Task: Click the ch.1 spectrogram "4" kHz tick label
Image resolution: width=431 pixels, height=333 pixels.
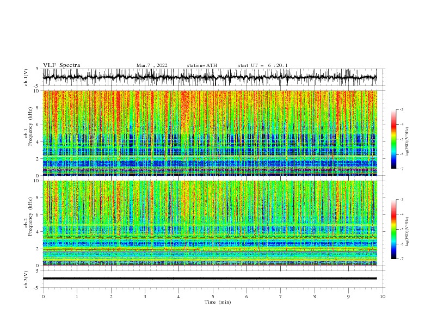Action: click(x=38, y=142)
